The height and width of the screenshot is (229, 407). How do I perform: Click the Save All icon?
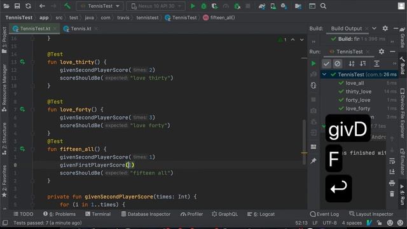tap(17, 6)
